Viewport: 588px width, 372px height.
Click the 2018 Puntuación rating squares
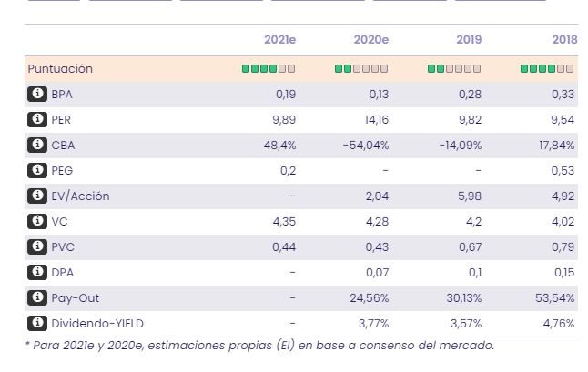click(x=547, y=69)
